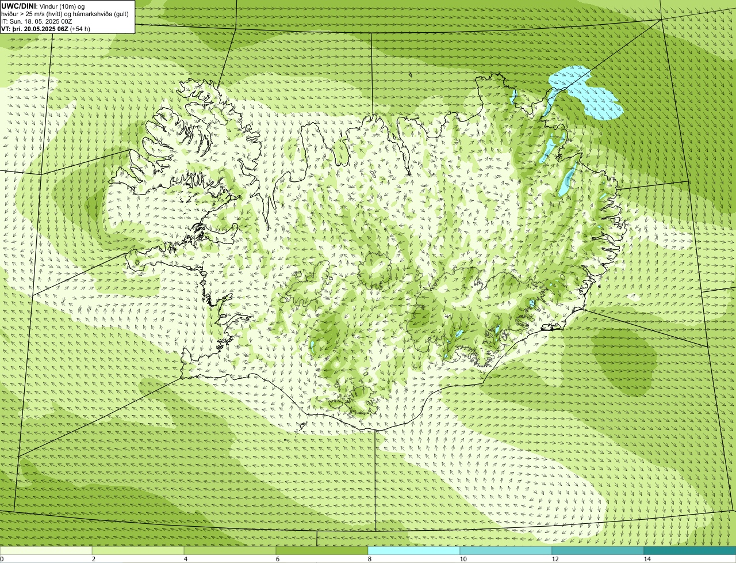The image size is (736, 563).
Task: Click the "10" label on the color scale
Action: pyautogui.click(x=463, y=559)
